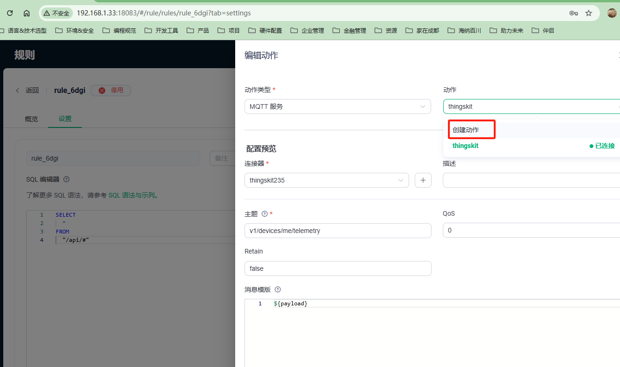The image size is (620, 367).
Task: Click the browser home icon
Action: tap(27, 13)
